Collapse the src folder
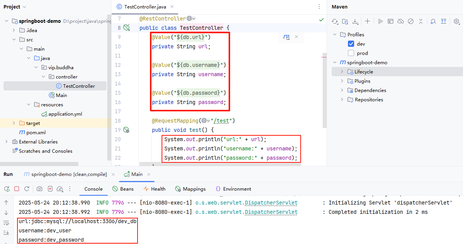The width and height of the screenshot is (463, 244). point(14,39)
